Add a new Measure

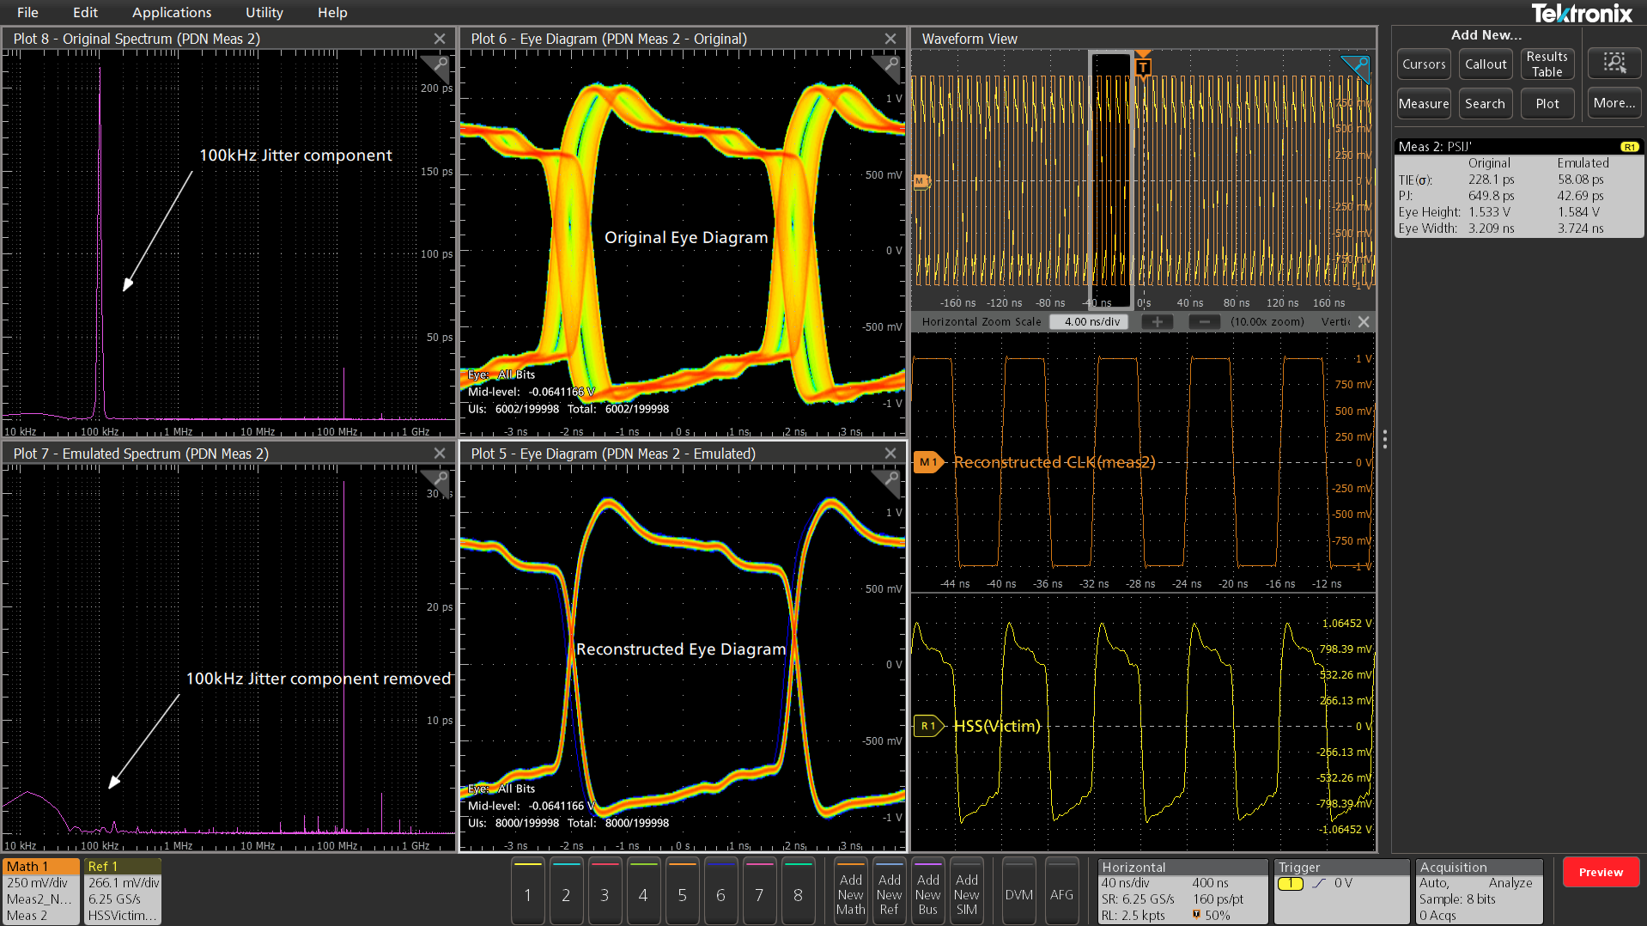(x=1424, y=104)
